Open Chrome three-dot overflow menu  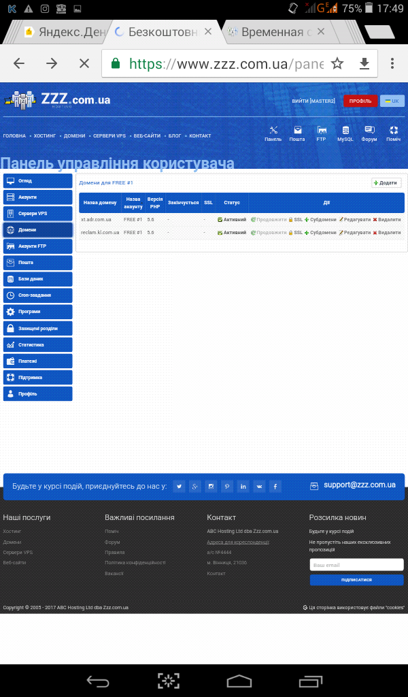pos(392,63)
